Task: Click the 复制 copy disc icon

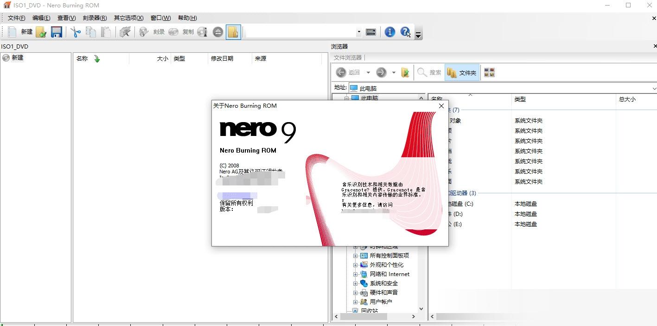Action: pos(173,32)
